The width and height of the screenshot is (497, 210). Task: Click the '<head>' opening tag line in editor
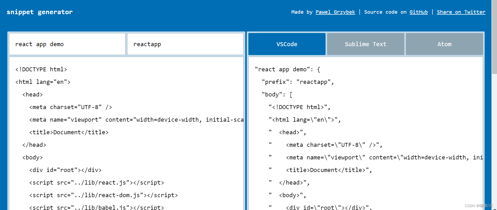point(33,95)
